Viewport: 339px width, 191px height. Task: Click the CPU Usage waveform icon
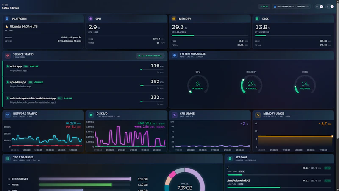click(x=175, y=115)
